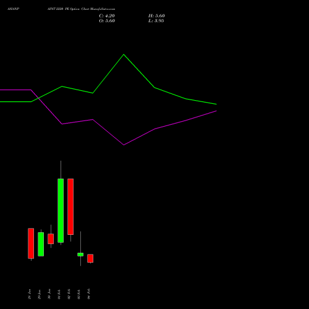
Task: Click the peak of the green indicator line
Action: tap(124, 54)
